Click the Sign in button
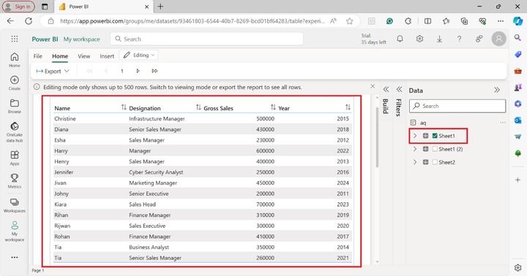The width and height of the screenshot is (527, 276). point(18,7)
